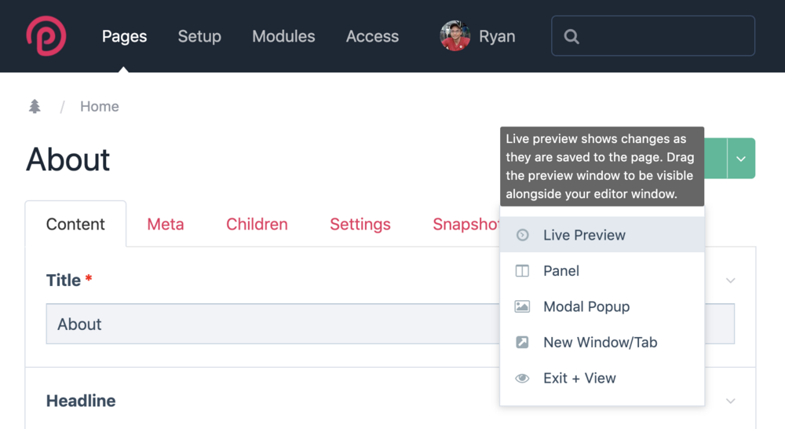Go to Home breadcrumb link
This screenshot has width=785, height=429.
pyautogui.click(x=100, y=107)
